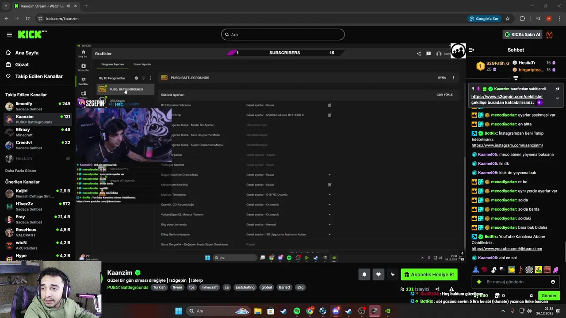Share the Kaanzim stream

coord(437,289)
